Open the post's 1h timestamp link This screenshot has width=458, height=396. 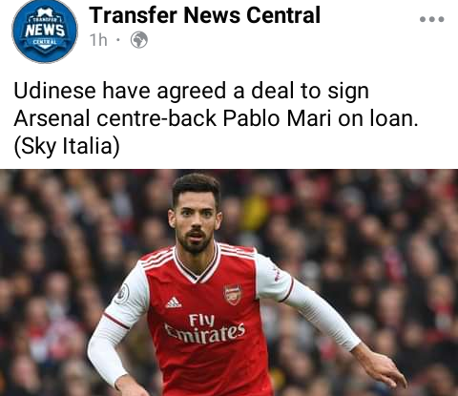[98, 40]
